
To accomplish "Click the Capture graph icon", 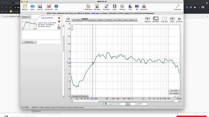I will coord(68,19).
